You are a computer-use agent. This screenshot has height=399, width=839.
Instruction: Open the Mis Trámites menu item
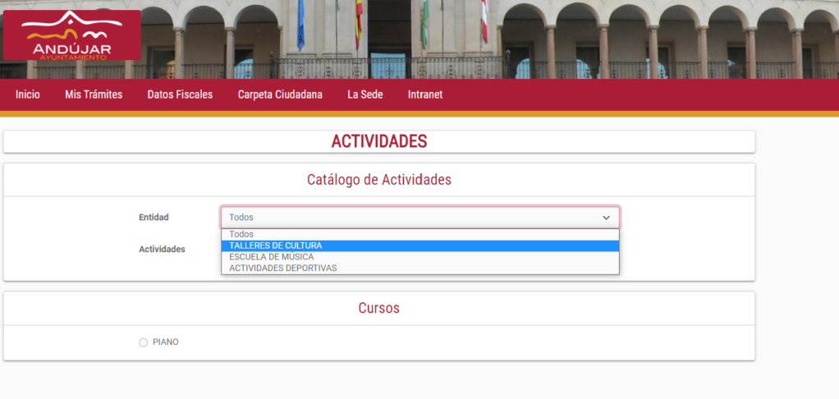pos(94,94)
